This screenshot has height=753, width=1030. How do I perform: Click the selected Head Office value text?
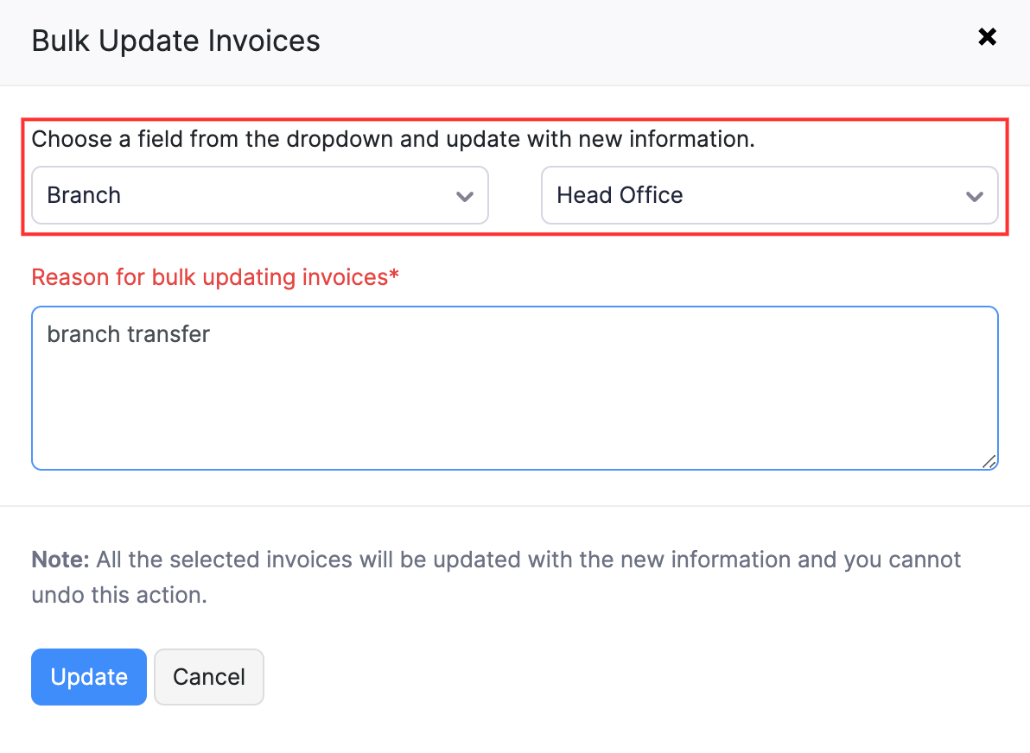click(620, 195)
